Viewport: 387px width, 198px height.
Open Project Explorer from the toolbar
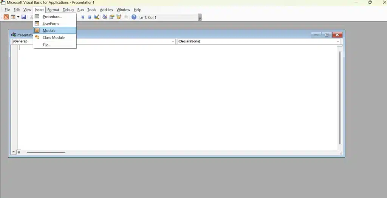point(105,17)
